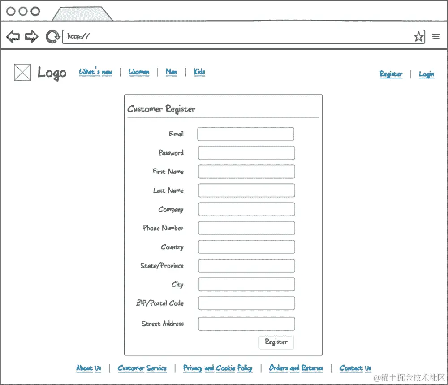Focus the Phone Number field
The height and width of the screenshot is (385, 448).
tap(246, 228)
